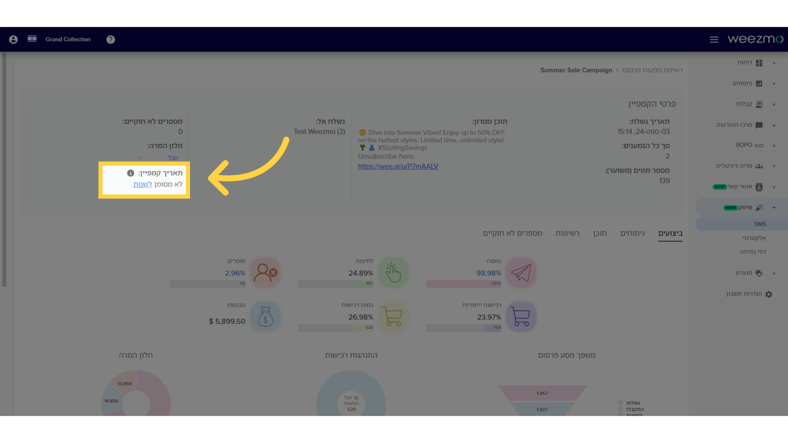788x443 pixels.
Task: Click the קבלות receipts icon
Action: (x=759, y=104)
